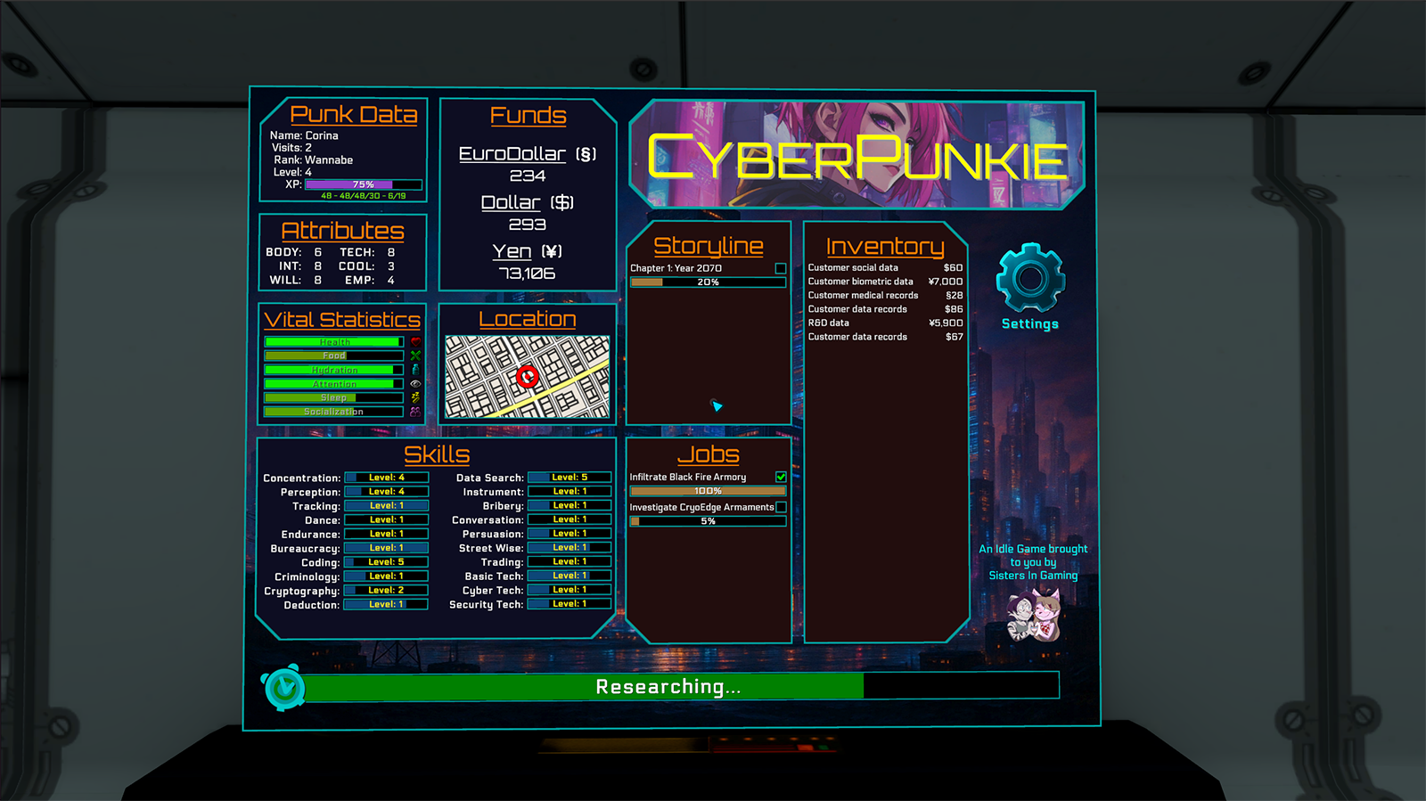Viewport: 1426px width, 801px height.
Task: Click the Yen amount '73,106'
Action: [x=527, y=274]
